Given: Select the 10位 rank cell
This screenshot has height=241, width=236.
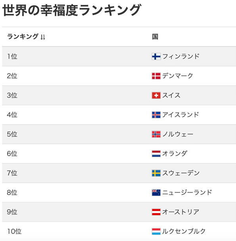Looking at the screenshot, I should 14,231.
